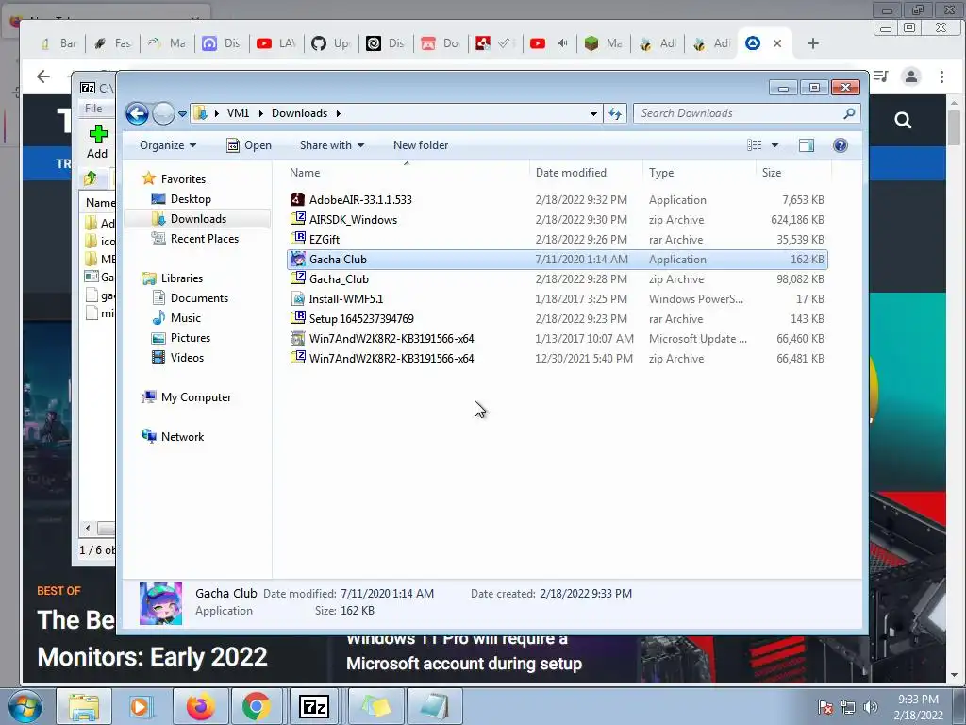
Task: Toggle the preview pane icon
Action: click(x=807, y=145)
